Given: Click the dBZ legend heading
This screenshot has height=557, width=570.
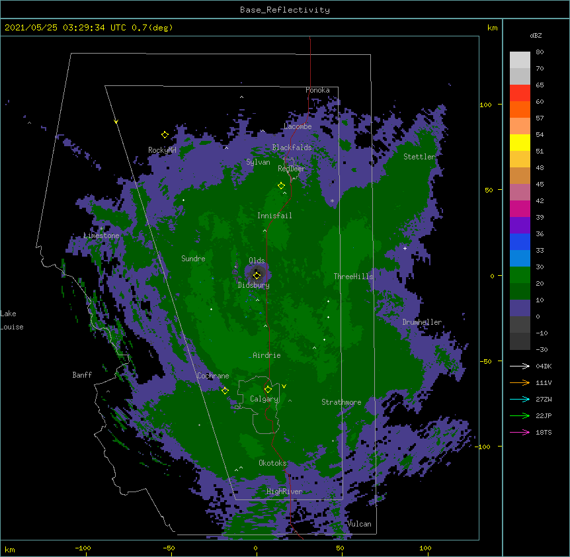Looking at the screenshot, I should (x=536, y=35).
